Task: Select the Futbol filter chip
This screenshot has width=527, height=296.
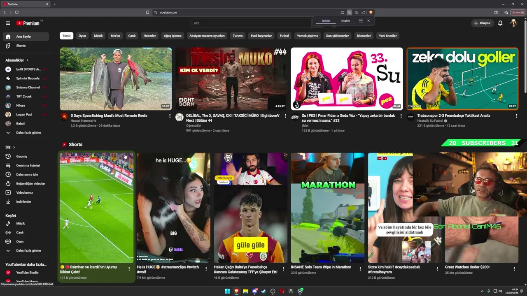Action: pos(284,36)
